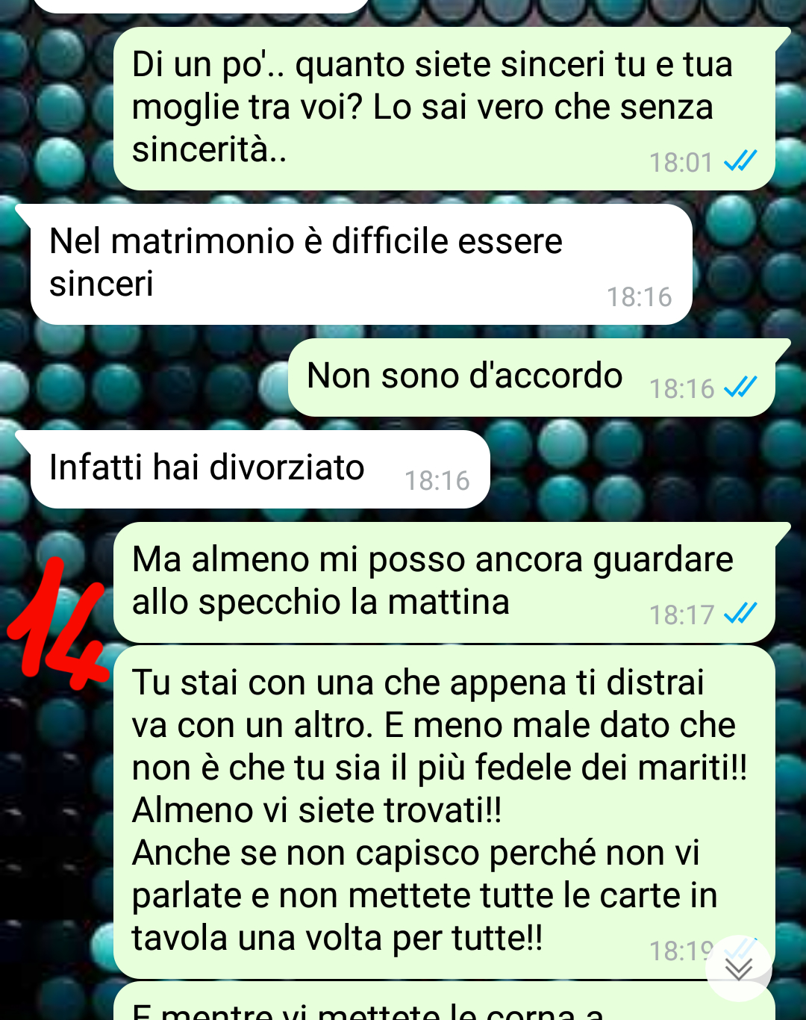This screenshot has height=1020, width=806.
Task: Tap the 18:19 timestamp on the long message
Action: pos(679,951)
